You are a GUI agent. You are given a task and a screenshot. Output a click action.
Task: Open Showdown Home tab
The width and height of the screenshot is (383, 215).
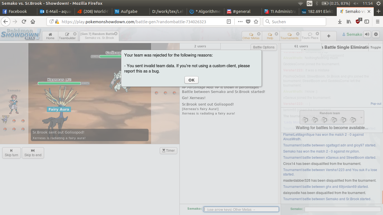point(50,36)
